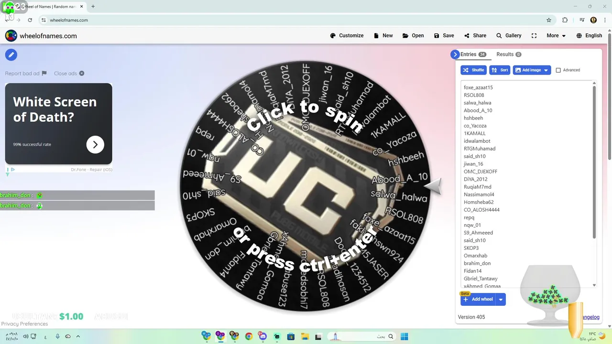Close ads with the X link
This screenshot has height=344, width=612.
69,74
